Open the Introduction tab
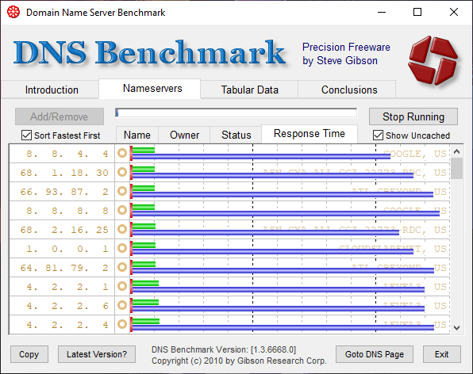 coord(52,90)
